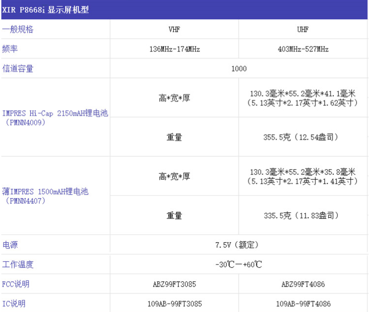369x312 pixels.
Task: Select the 'IMPRES Hi-Cap 2150mAH锂电池' label
Action: coord(55,113)
